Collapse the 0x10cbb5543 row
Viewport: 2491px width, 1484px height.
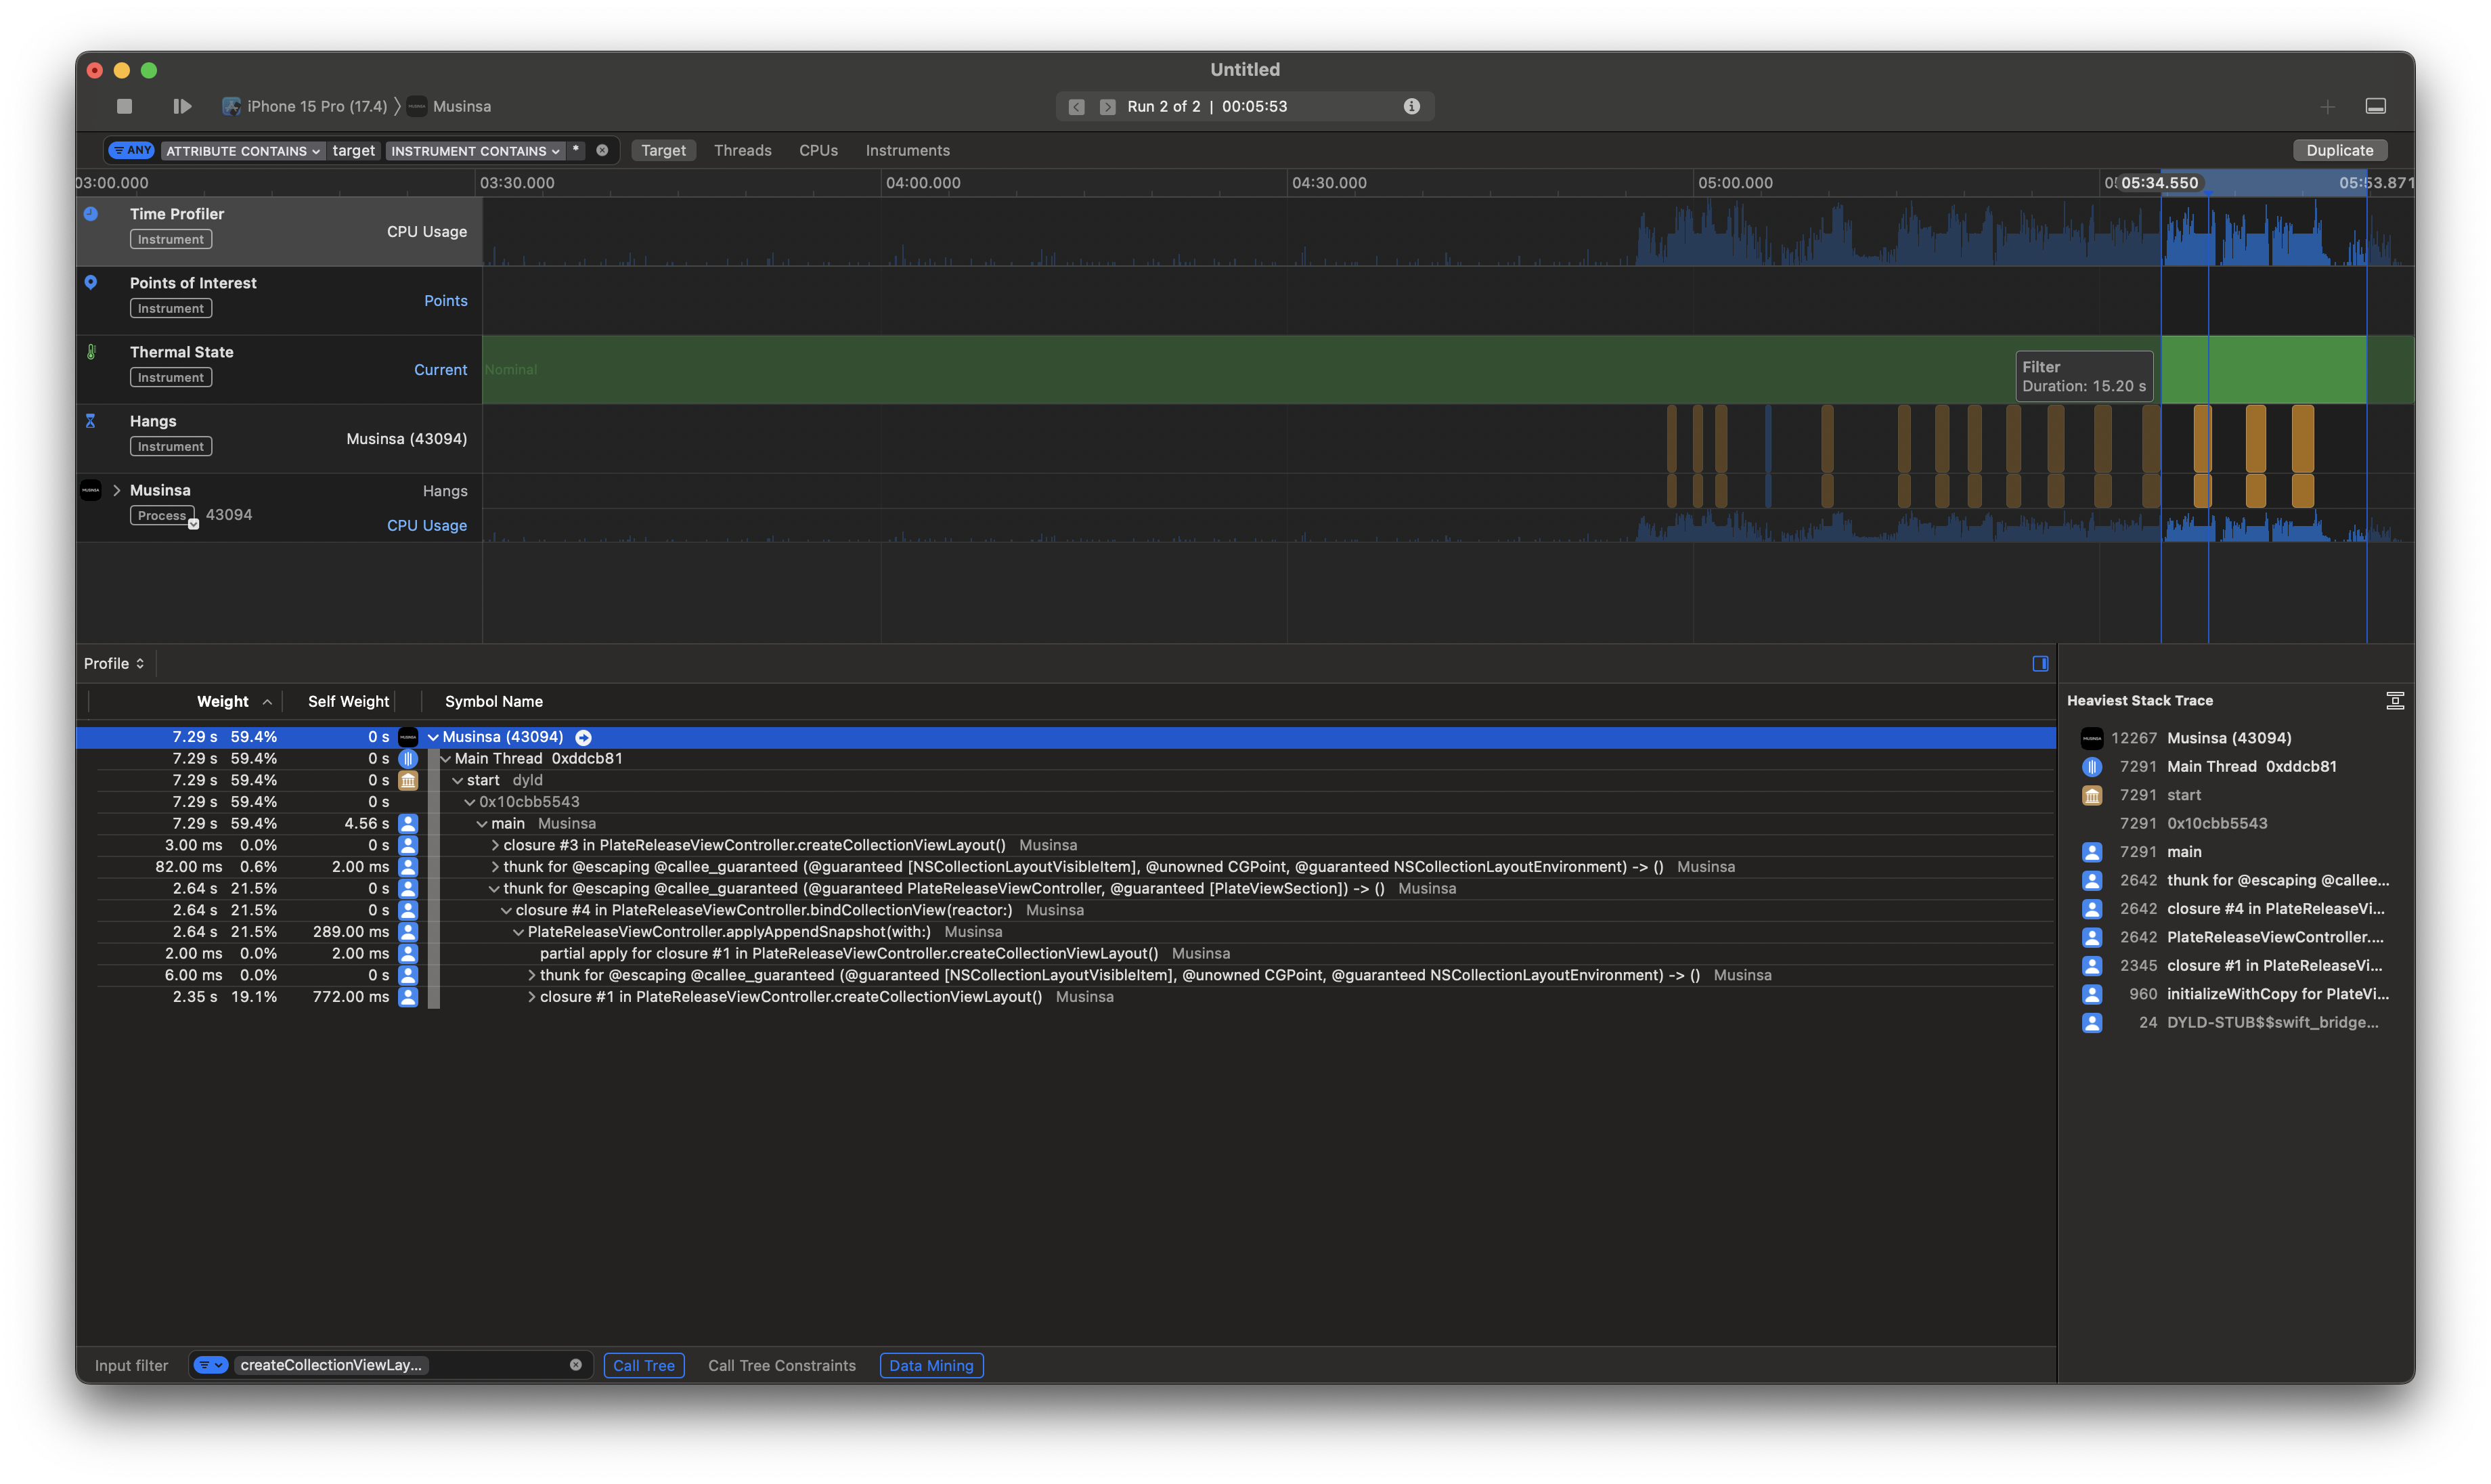pyautogui.click(x=469, y=802)
